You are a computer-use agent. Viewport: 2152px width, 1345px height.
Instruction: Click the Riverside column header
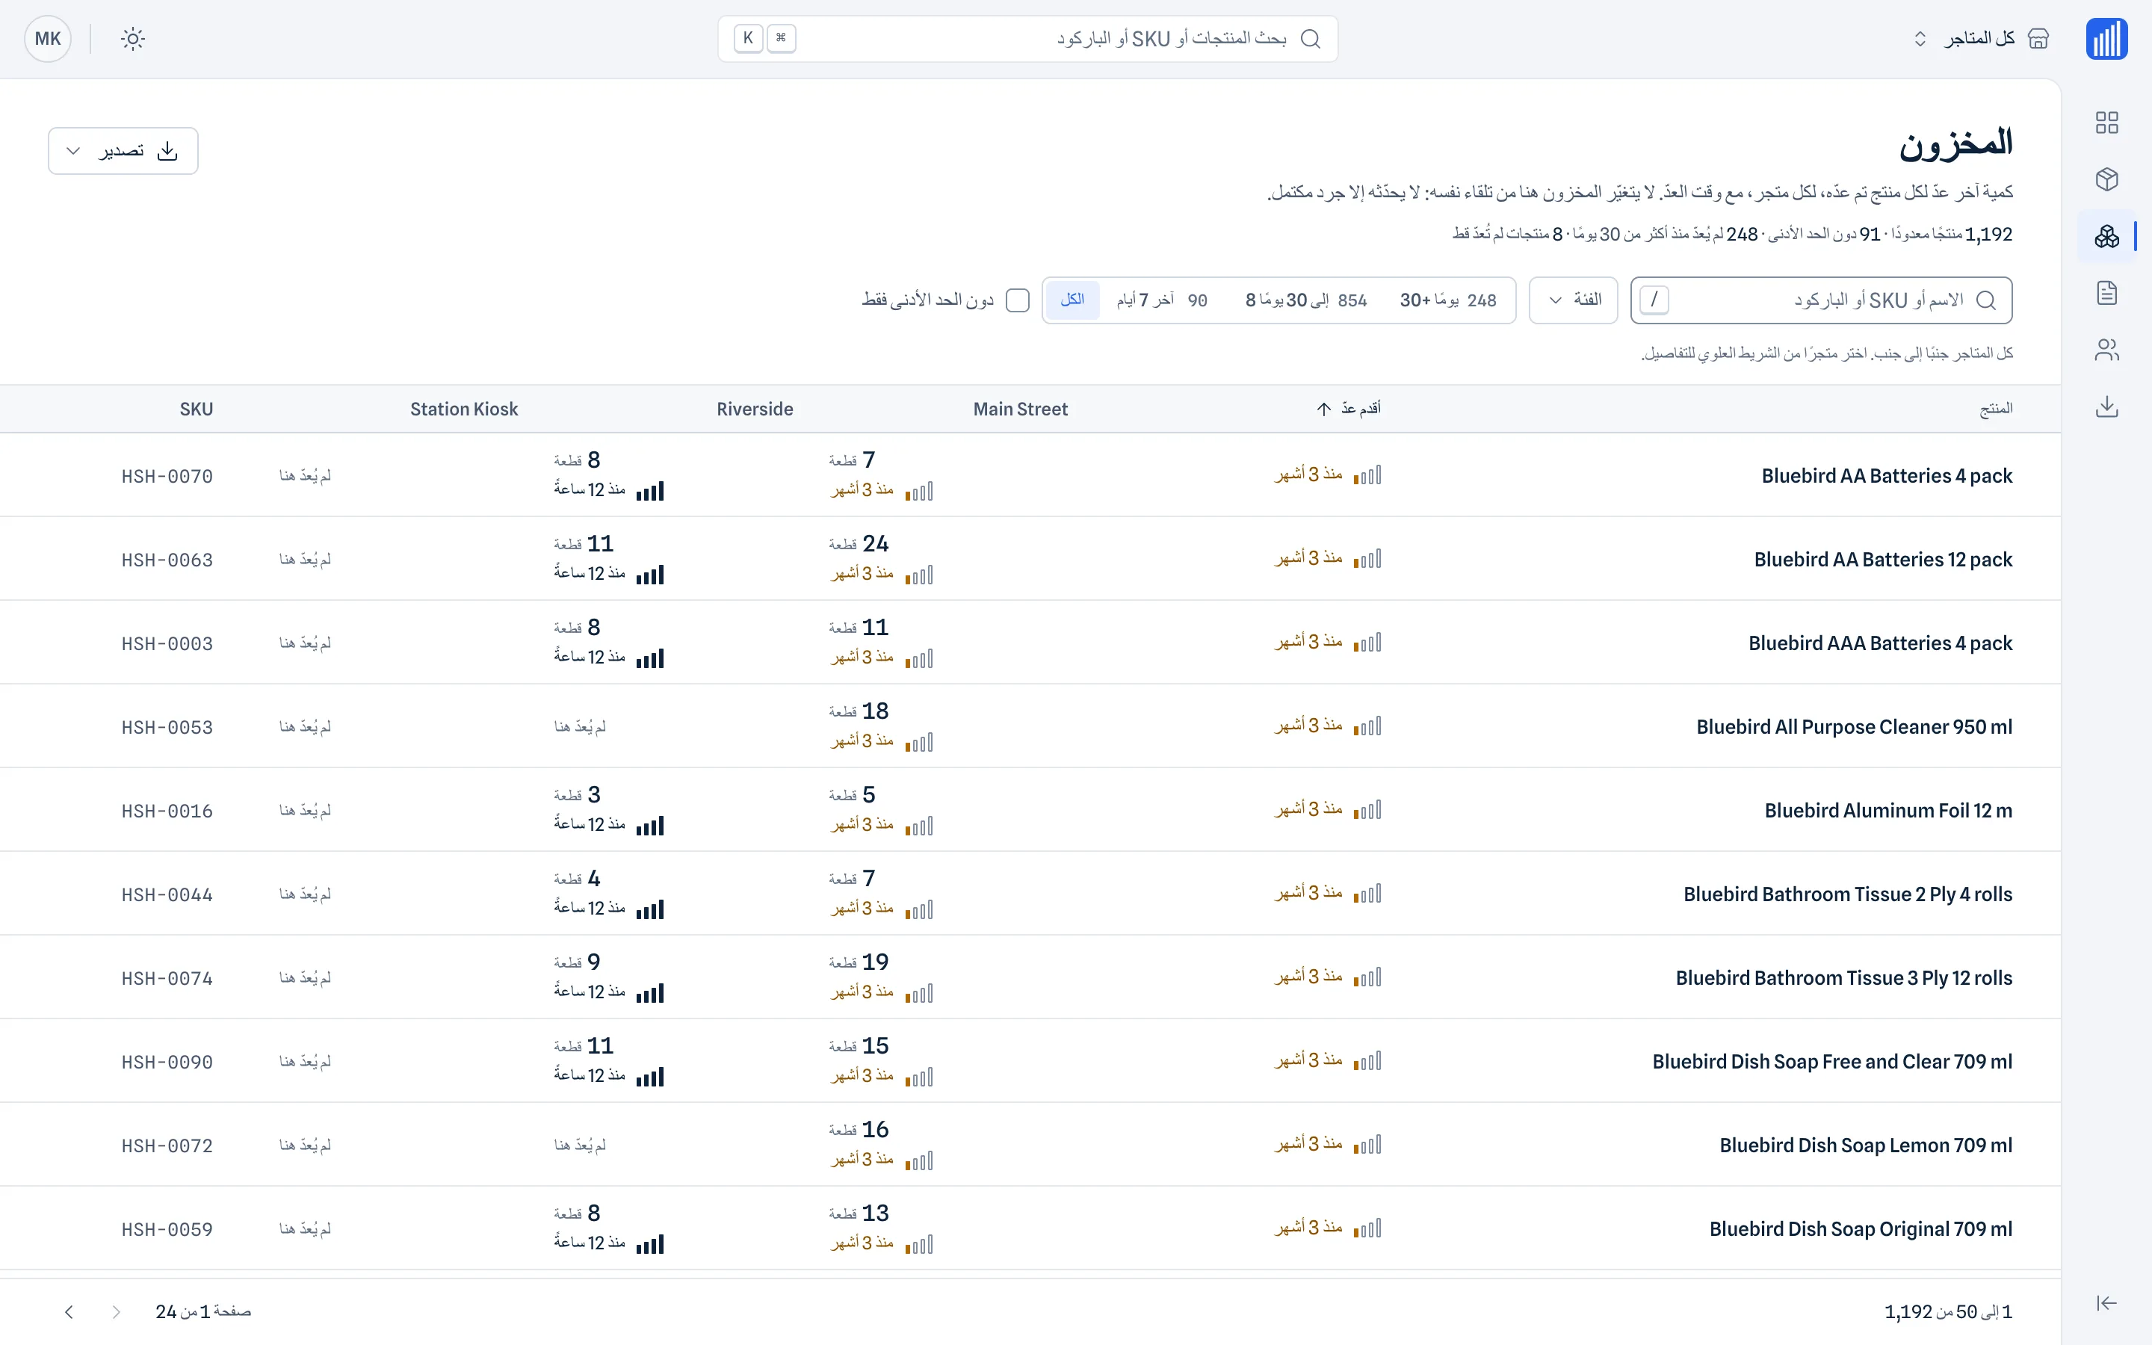pos(755,409)
